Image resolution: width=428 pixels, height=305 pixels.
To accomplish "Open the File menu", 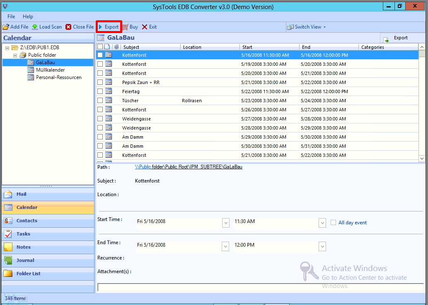I will tap(11, 17).
